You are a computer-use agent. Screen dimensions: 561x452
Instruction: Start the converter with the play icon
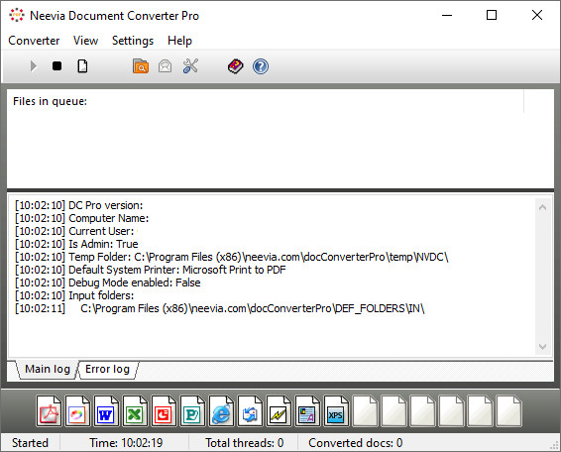coord(34,66)
